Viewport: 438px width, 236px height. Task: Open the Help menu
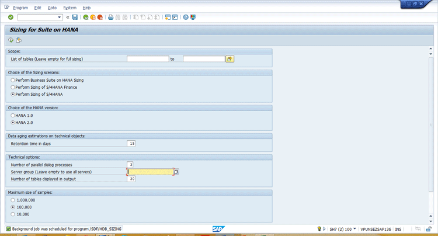click(86, 8)
